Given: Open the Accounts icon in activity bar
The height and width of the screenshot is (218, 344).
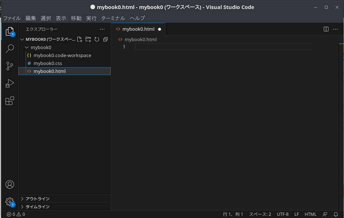Looking at the screenshot, I should pos(10,184).
